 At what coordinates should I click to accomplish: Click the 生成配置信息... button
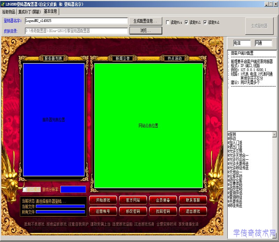click(145, 21)
